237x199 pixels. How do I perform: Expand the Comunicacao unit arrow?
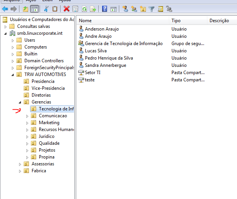tap(27, 116)
